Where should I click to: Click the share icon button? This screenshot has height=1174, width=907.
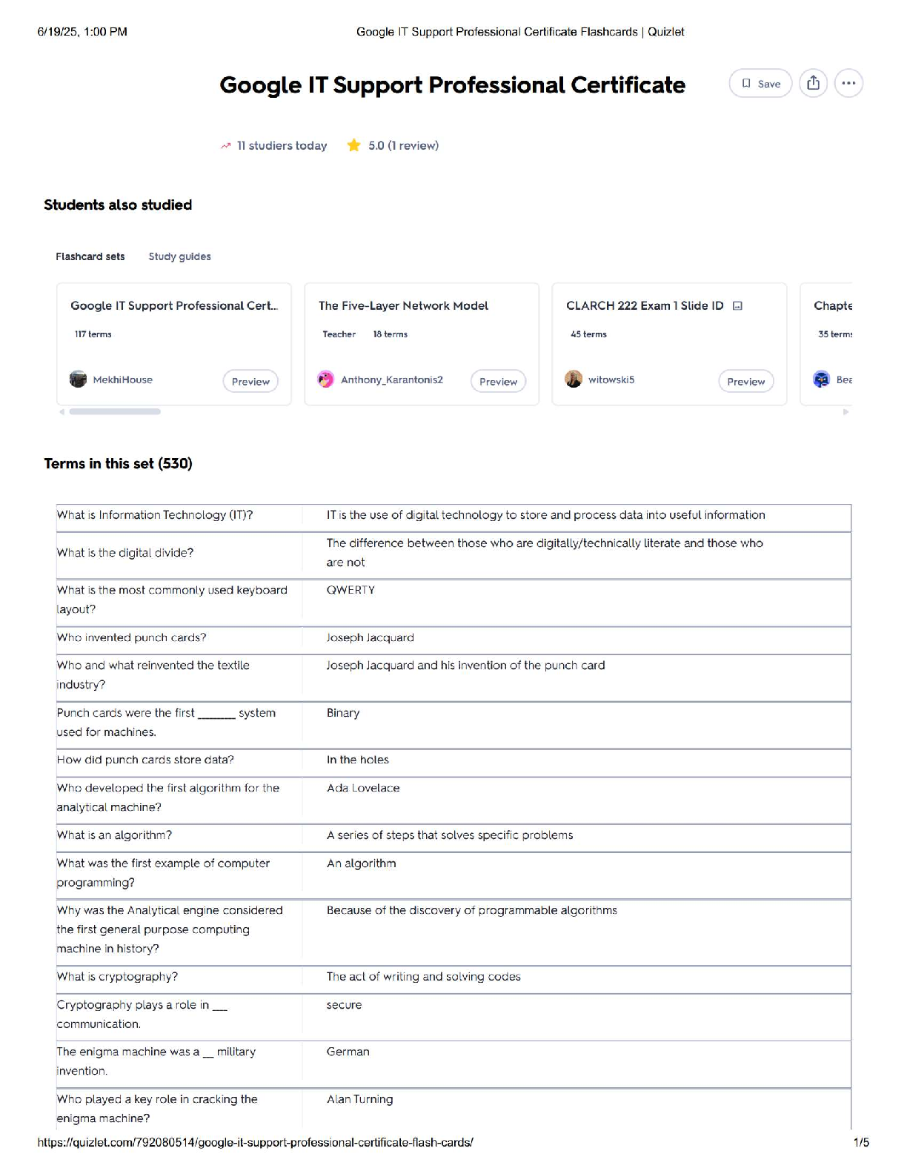click(813, 83)
